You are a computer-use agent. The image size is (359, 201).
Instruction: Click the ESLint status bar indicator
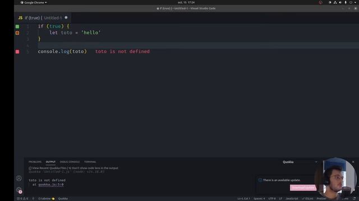[307, 199]
